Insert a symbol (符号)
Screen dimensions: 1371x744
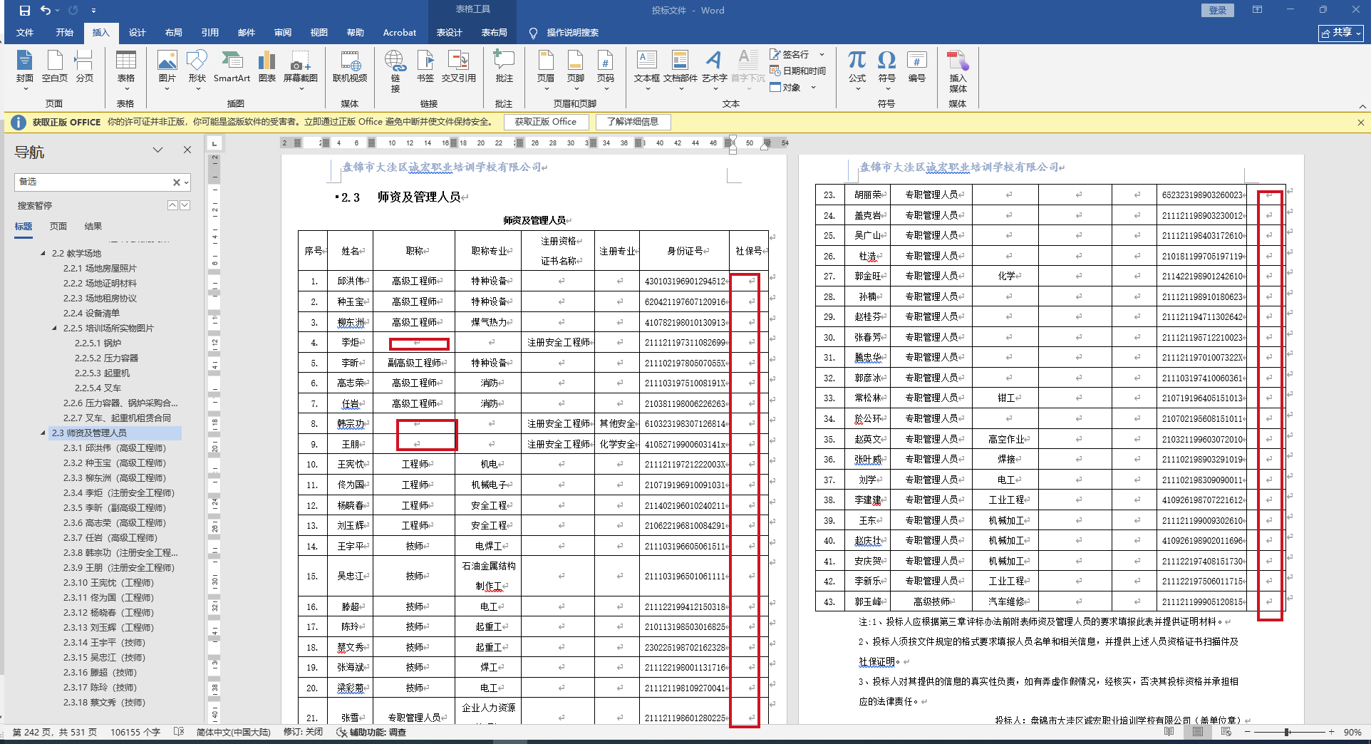(x=886, y=69)
